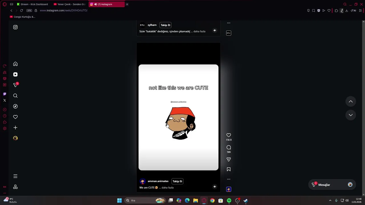
Task: Open Cengiz Kurtoğlu bookmark
Action: (23, 17)
